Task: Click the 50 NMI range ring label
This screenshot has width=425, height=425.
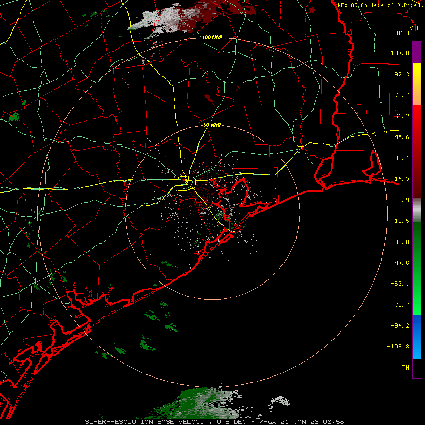Action: (x=212, y=125)
